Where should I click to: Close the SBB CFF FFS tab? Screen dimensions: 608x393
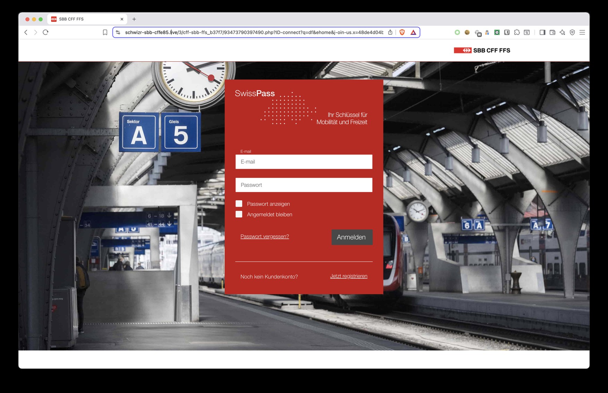[x=122, y=19]
